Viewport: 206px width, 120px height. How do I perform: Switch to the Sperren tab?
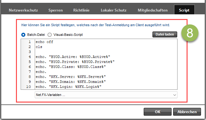[55, 10]
